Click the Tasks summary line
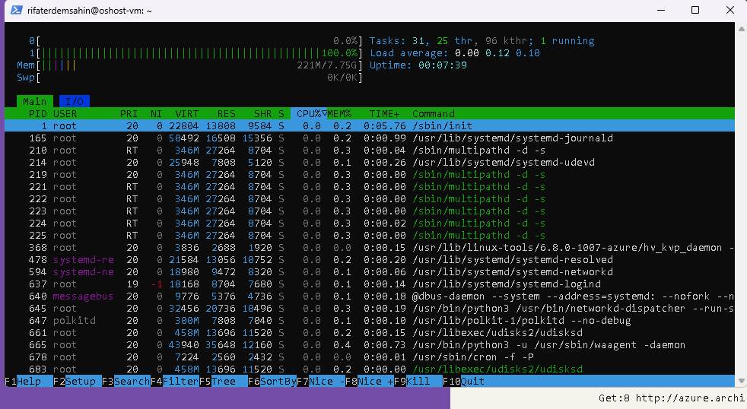This screenshot has width=747, height=409. (x=482, y=41)
